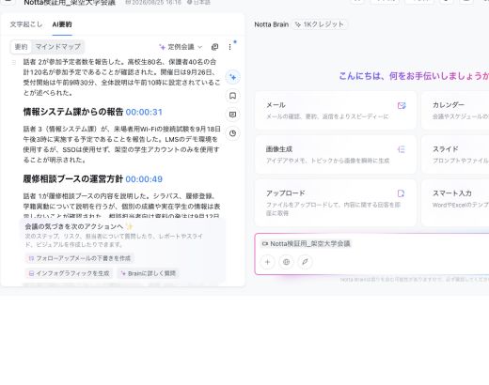Viewport: 489px width, 385px height.
Task: Switch to the マインドマップ view
Action: pos(57,47)
